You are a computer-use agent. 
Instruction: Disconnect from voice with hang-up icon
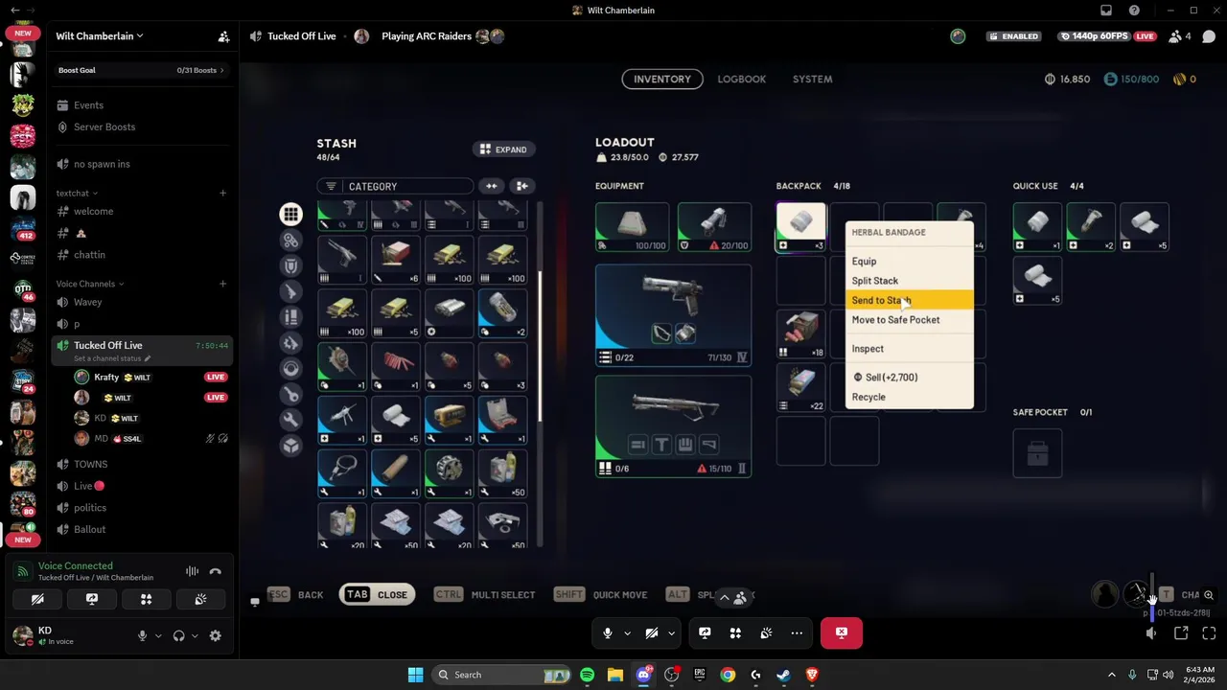tap(216, 572)
